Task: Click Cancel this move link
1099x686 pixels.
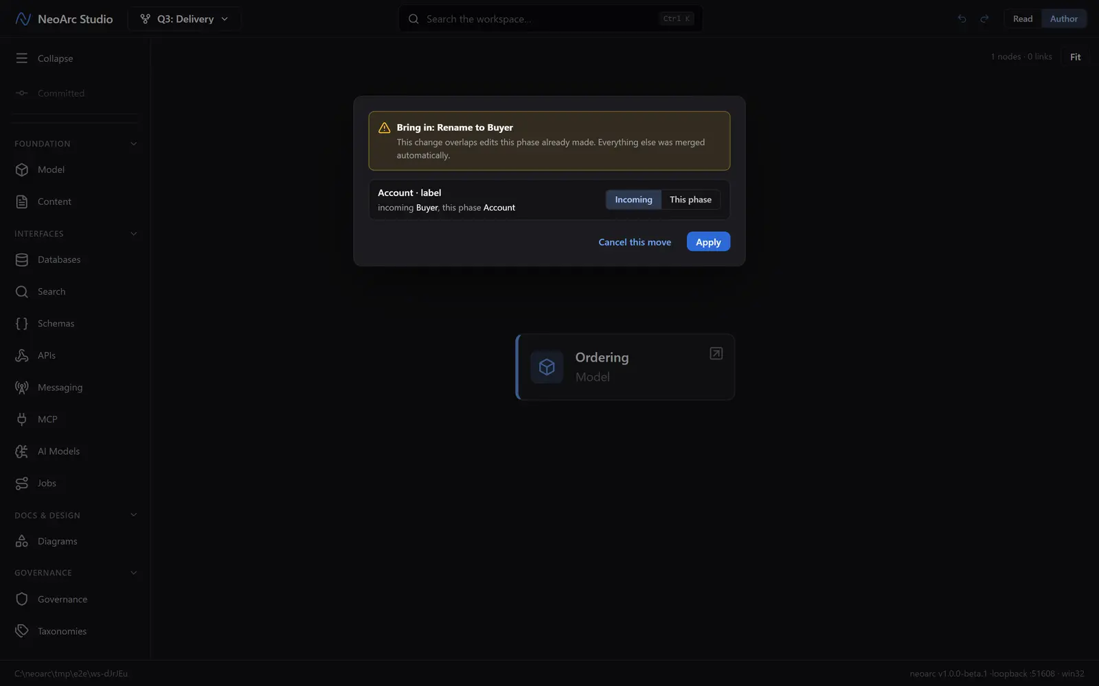Action: click(x=635, y=242)
